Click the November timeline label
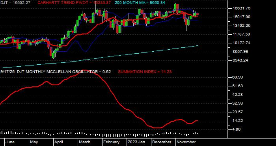Screen dimensions: 276x146 186,142
